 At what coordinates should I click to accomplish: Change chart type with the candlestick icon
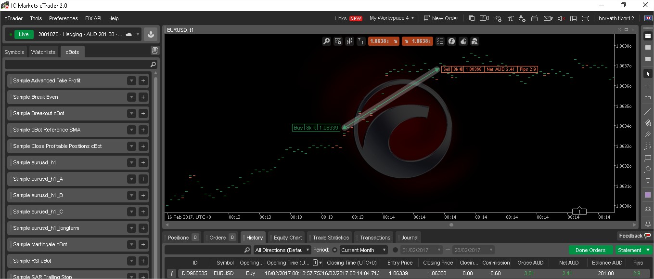tap(349, 41)
